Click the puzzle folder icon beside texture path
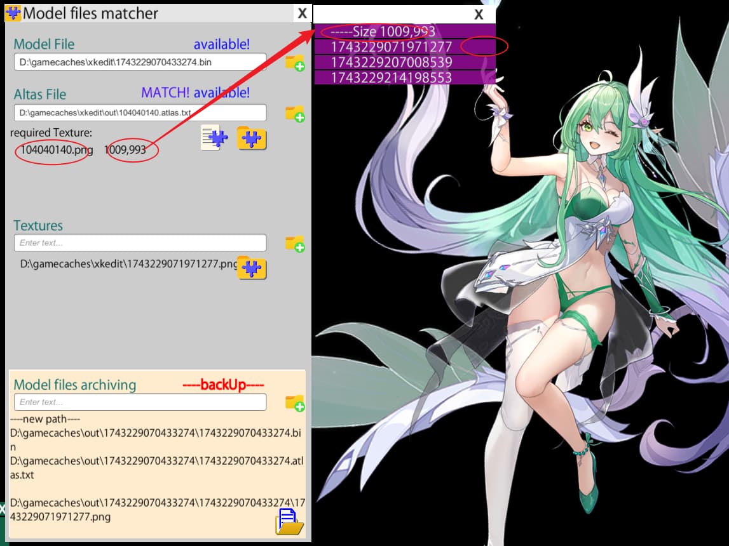 tap(252, 267)
